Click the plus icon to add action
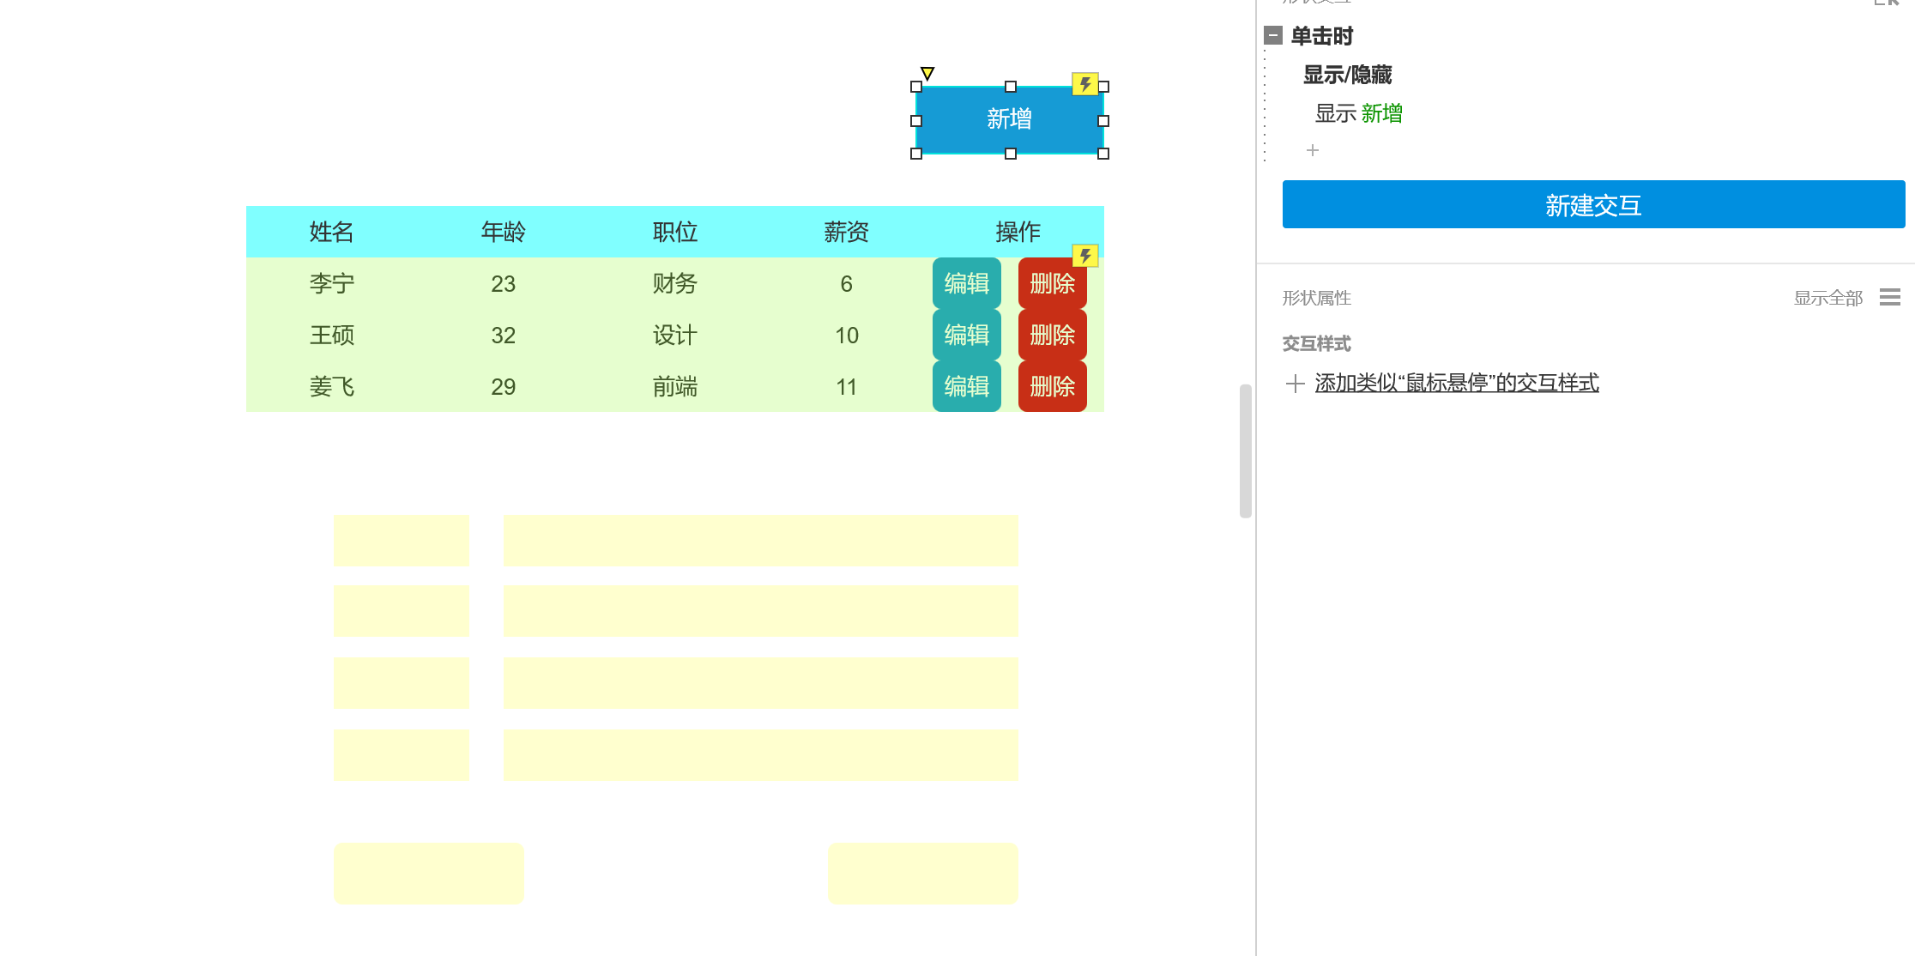 click(1312, 150)
